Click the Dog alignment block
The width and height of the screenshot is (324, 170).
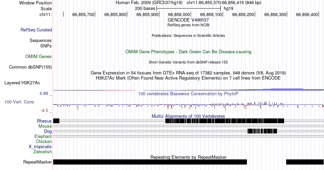coord(262,131)
